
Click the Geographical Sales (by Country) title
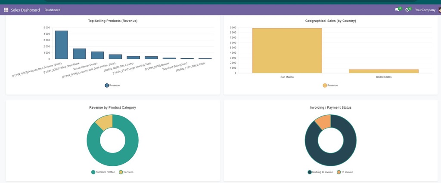330,21
